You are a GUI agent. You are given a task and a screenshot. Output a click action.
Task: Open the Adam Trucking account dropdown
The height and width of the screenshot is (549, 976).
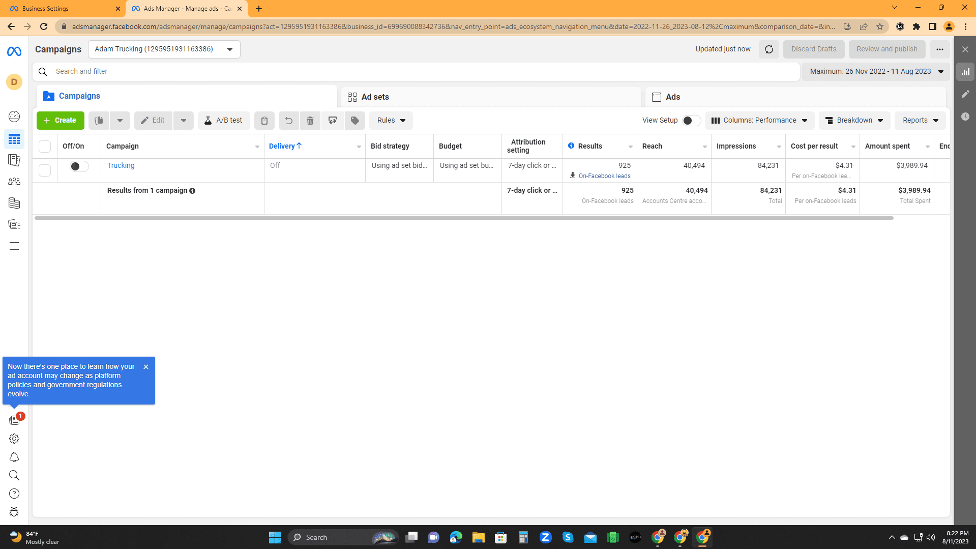[x=164, y=49]
